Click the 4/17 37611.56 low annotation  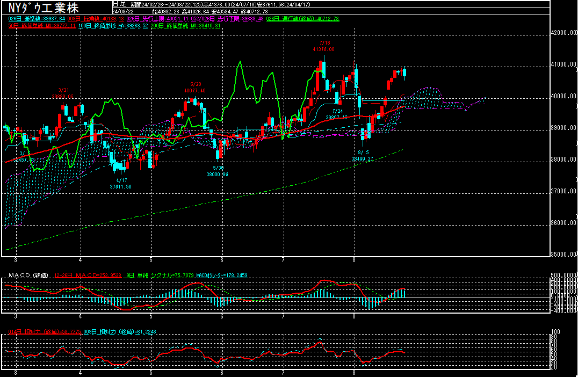pos(120,184)
